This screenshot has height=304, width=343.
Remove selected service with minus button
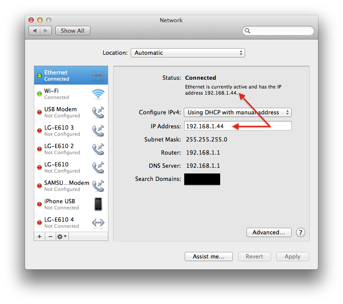tap(50, 237)
